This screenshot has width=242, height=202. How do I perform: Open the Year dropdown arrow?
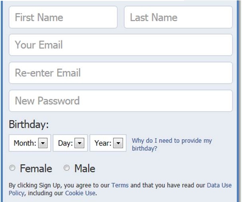tap(118, 143)
